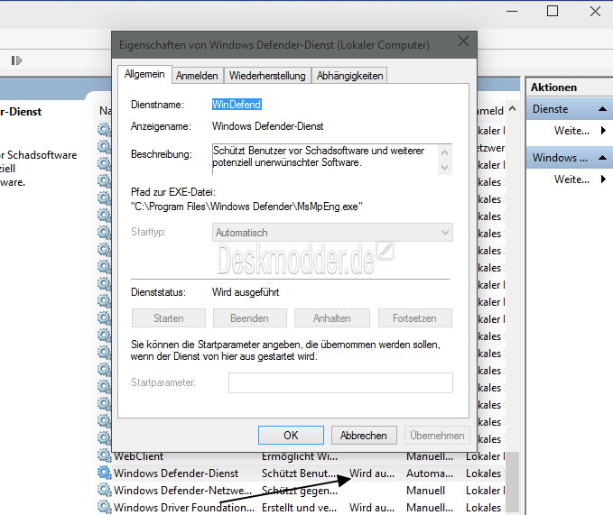The image size is (613, 515).
Task: Collapse the Dienste section in Aktionen
Action: click(602, 109)
